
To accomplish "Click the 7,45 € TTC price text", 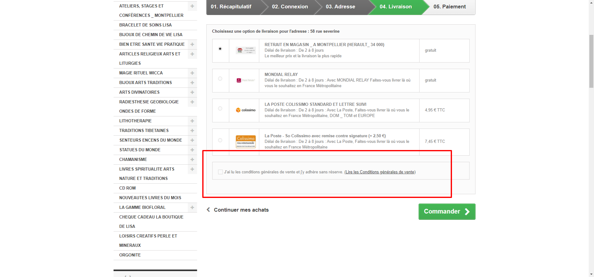I will tap(435, 142).
